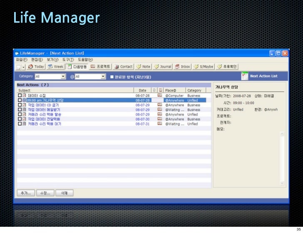This screenshot has width=303, height=233.
Task: Click the 가나무역 상담 detail panel title
Action: 226,87
